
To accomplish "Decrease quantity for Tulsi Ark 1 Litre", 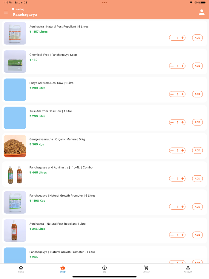I will tap(172, 122).
